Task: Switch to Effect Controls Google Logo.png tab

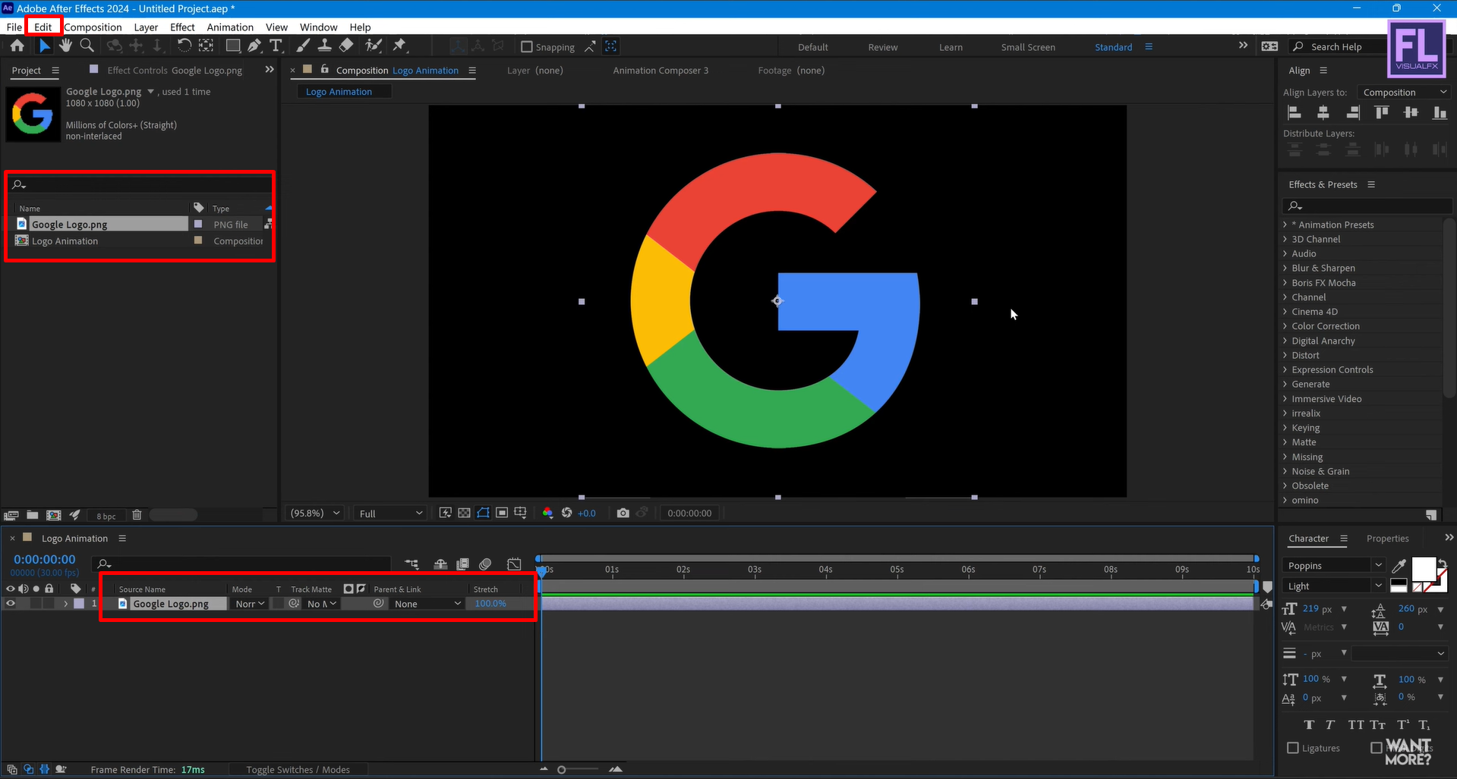Action: tap(175, 71)
